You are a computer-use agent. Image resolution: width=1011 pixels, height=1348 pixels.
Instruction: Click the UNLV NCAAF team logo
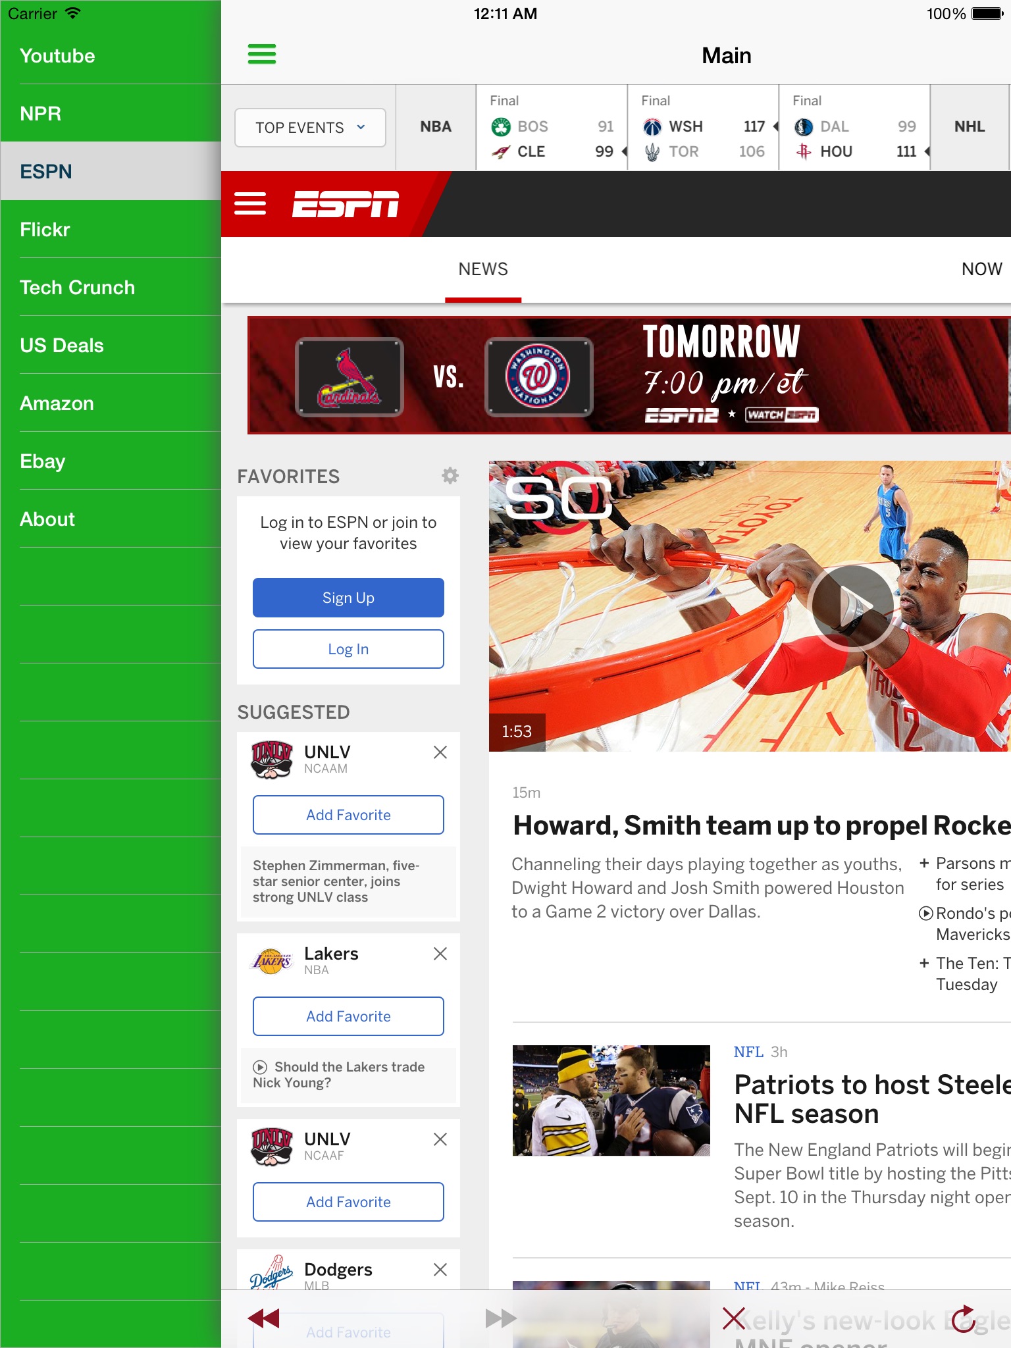click(x=272, y=1147)
